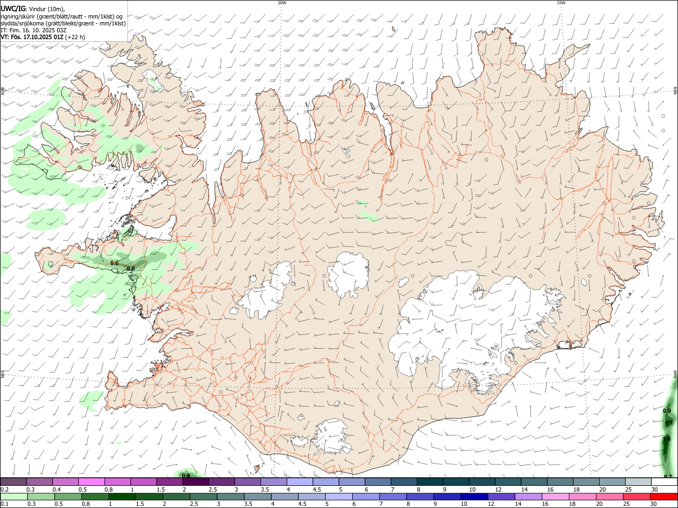Choose the lavender 14 mm rain swatch
The image size is (678, 508).
coord(528,497)
